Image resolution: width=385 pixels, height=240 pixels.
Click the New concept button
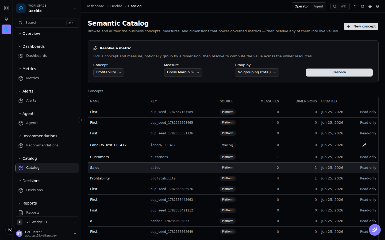click(361, 26)
